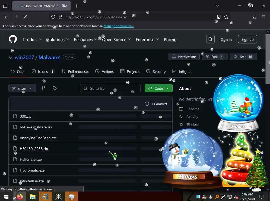Click the network tray icon
Image resolution: width=270 pixels, height=201 pixels.
pos(230,197)
